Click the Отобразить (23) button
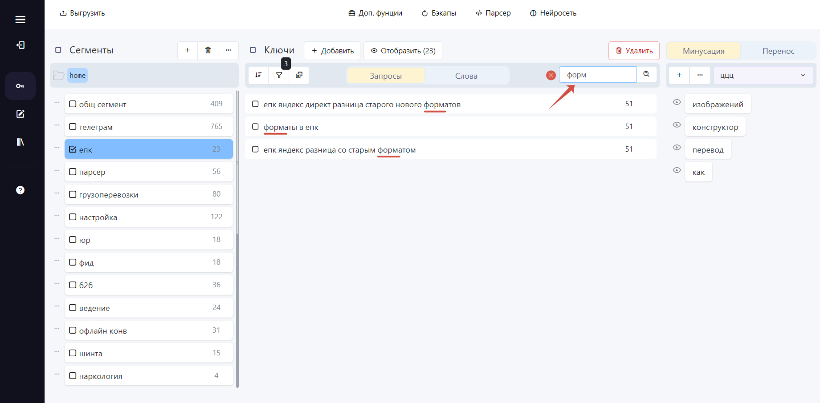 [x=403, y=51]
